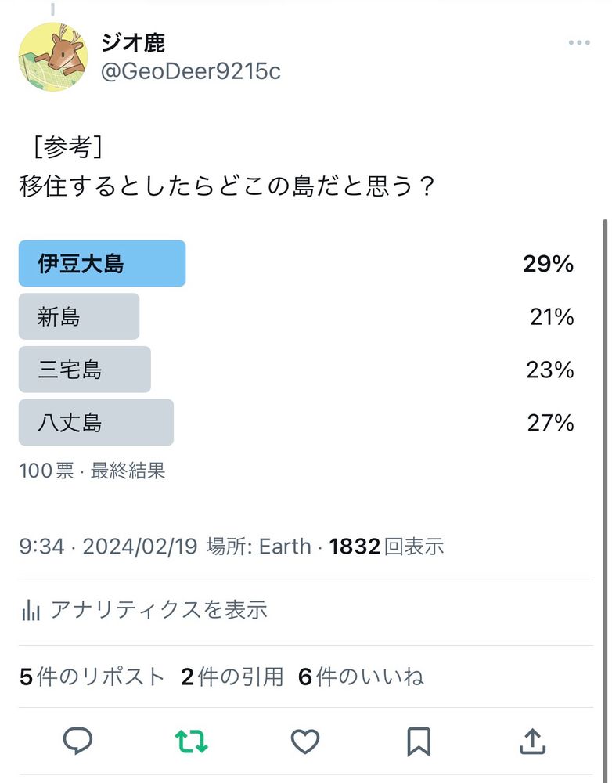The height and width of the screenshot is (783, 612).
Task: Like the post with heart icon
Action: 305,741
